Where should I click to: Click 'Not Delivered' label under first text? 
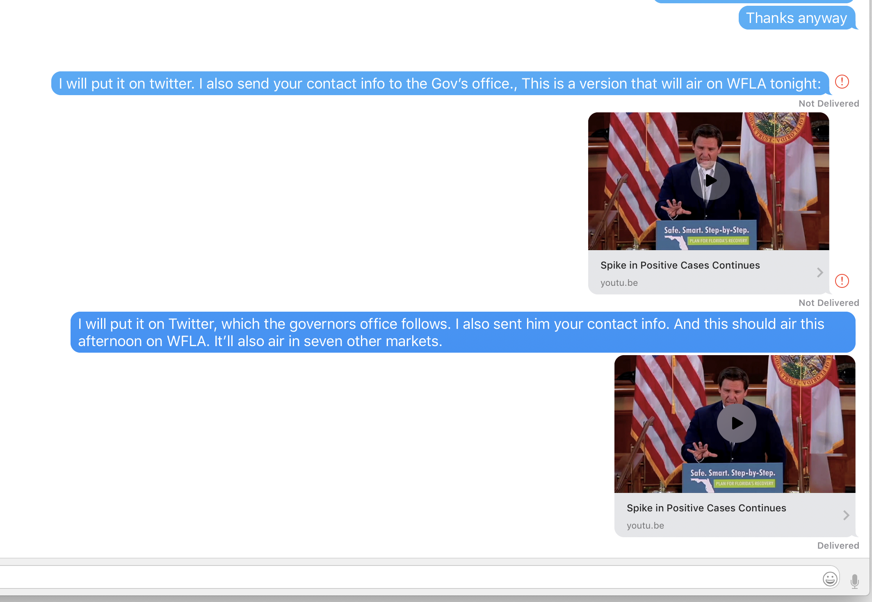coord(829,104)
